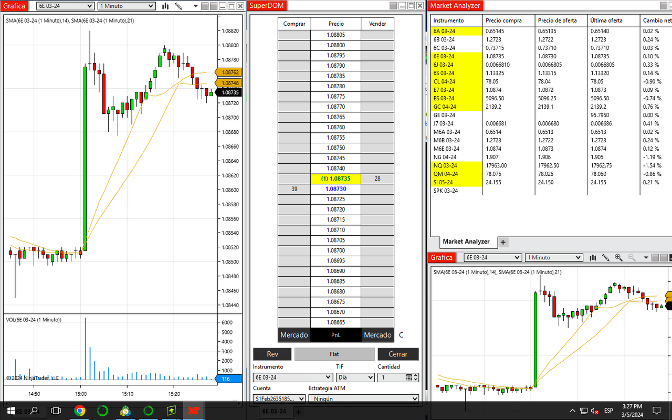Click the Comprar cell showing 39
Screen dimensions: 672x420
point(295,189)
